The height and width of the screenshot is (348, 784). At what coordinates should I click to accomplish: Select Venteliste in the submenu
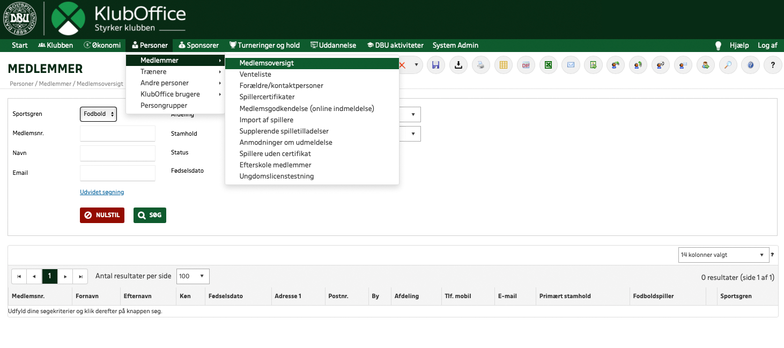(312, 75)
